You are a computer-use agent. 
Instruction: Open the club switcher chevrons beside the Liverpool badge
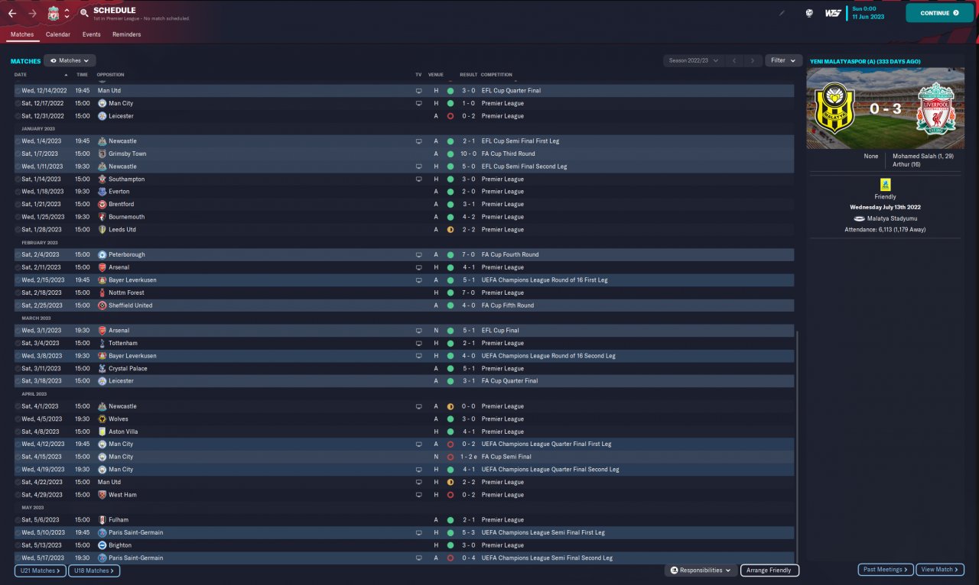pyautogui.click(x=67, y=14)
